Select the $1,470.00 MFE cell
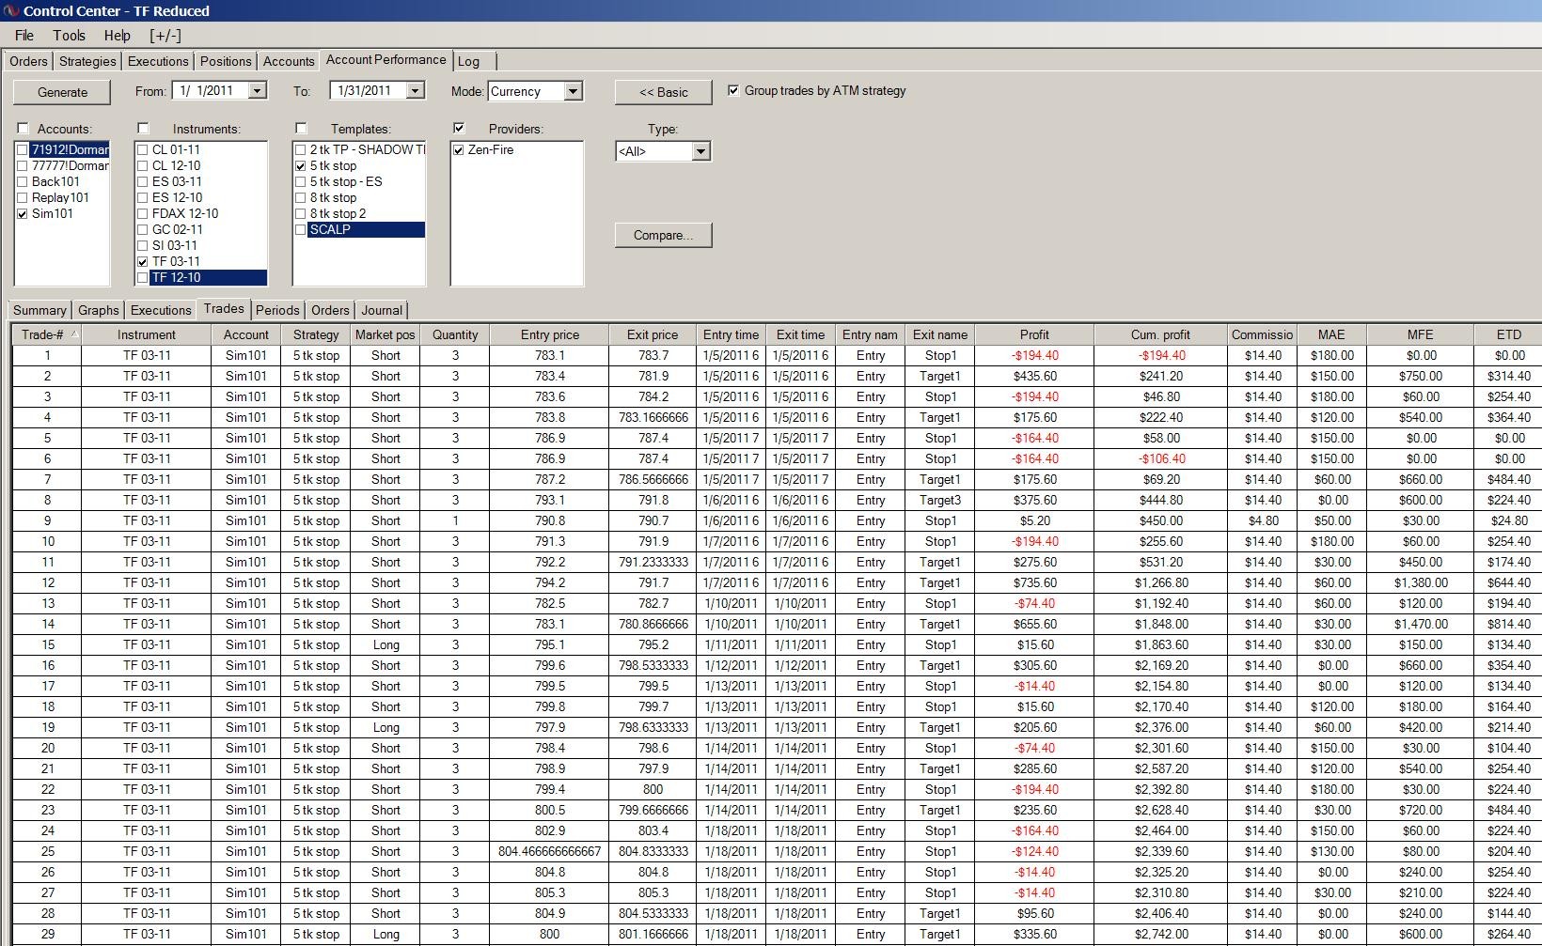 coord(1420,624)
